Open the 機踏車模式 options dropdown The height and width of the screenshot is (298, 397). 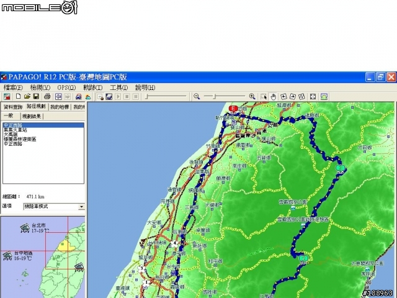(x=81, y=207)
